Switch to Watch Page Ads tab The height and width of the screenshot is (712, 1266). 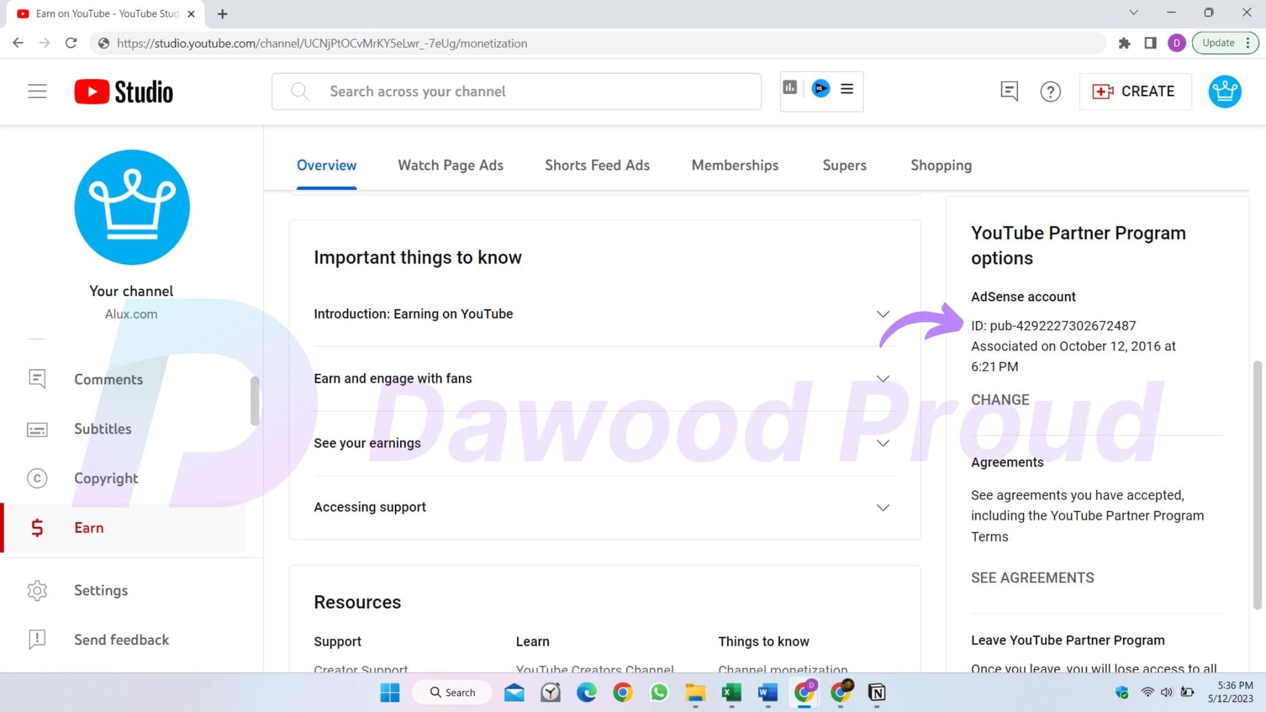tap(450, 165)
